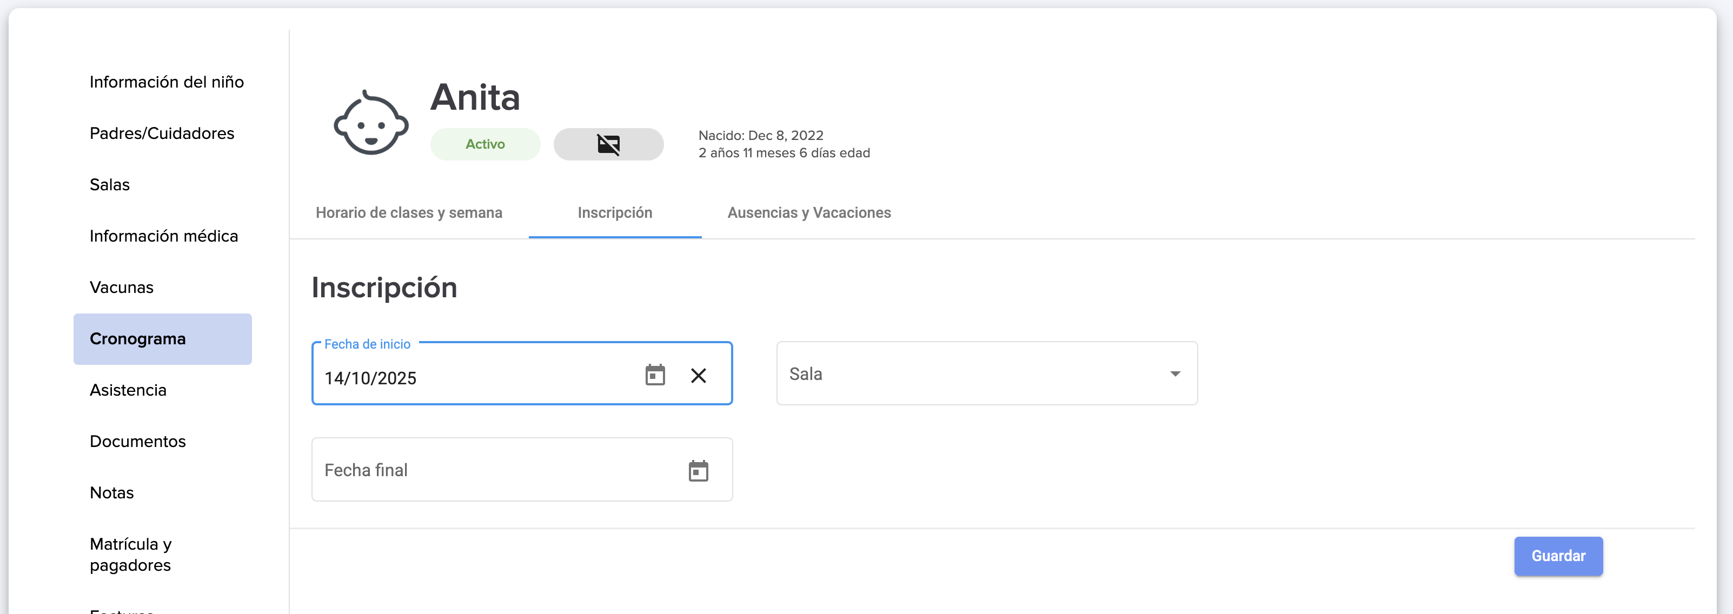Open calendar picker for Fecha final
This screenshot has width=1733, height=614.
(x=698, y=471)
